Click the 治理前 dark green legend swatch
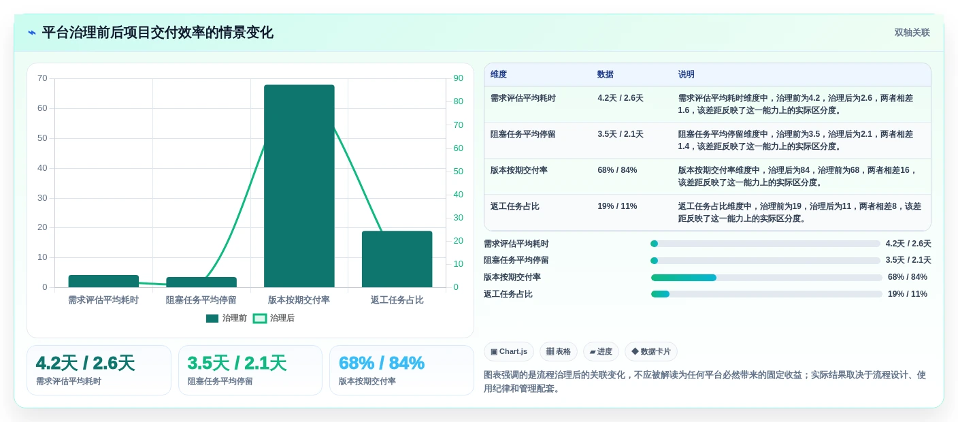Screen dimensions: 958x422 pos(212,318)
